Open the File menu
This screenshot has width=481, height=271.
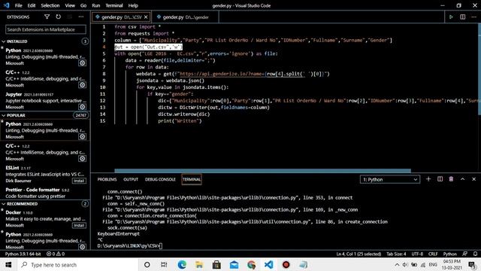pyautogui.click(x=18, y=5)
